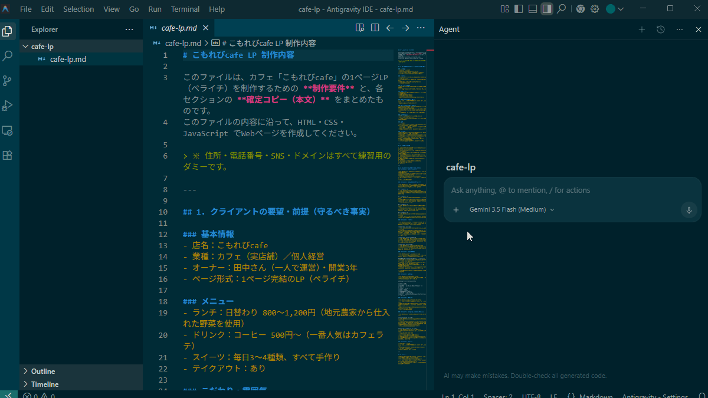Open Antigravity - Settings in status bar
This screenshot has height=398, width=708.
(x=655, y=396)
